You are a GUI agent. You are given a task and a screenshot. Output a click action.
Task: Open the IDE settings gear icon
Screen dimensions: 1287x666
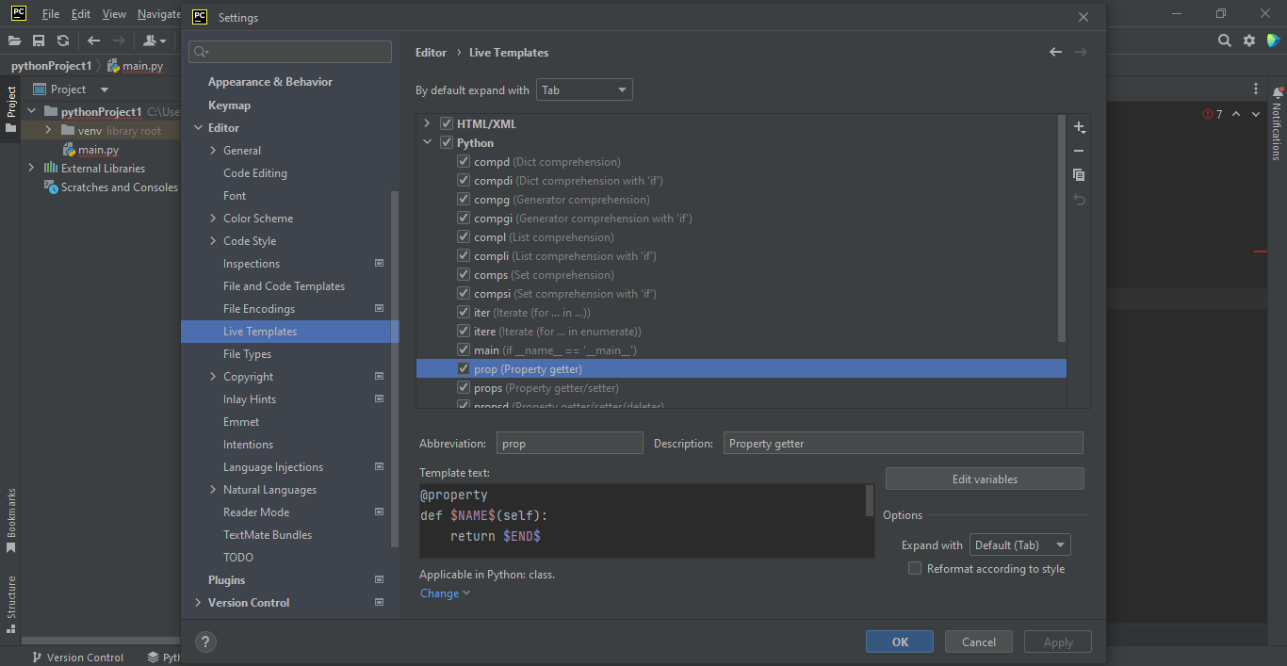point(1250,41)
